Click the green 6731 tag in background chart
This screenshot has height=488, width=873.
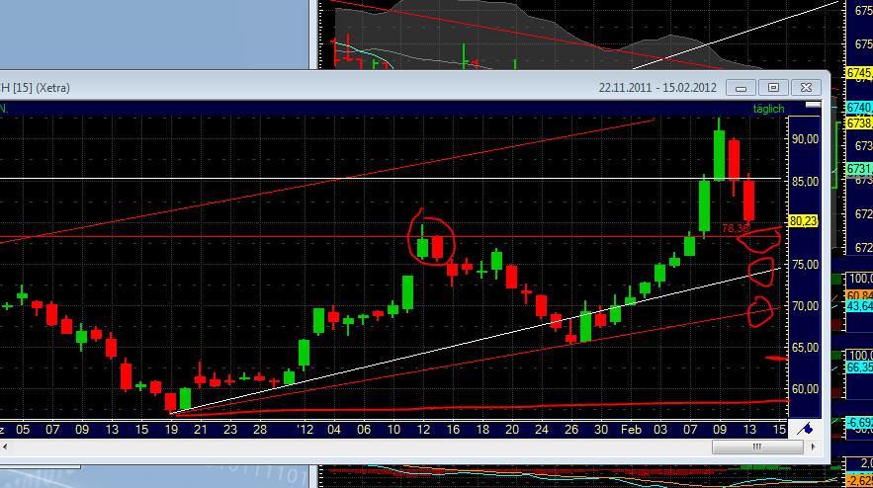(x=859, y=169)
